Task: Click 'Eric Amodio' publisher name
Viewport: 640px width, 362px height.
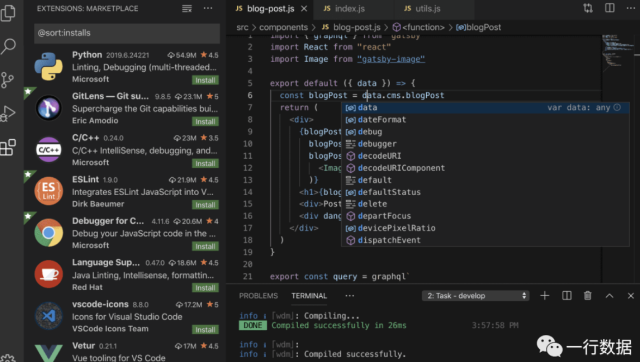Action: pyautogui.click(x=95, y=121)
